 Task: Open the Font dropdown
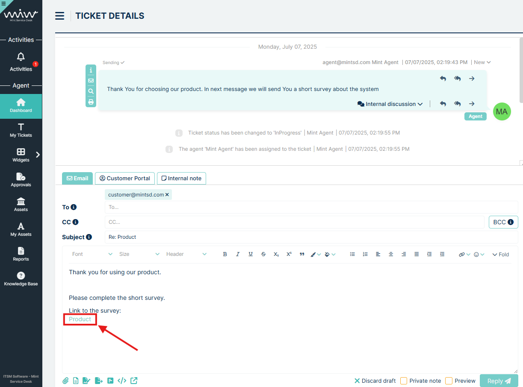click(92, 254)
